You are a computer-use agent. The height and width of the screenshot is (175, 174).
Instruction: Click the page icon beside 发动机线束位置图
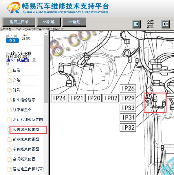click(10, 120)
